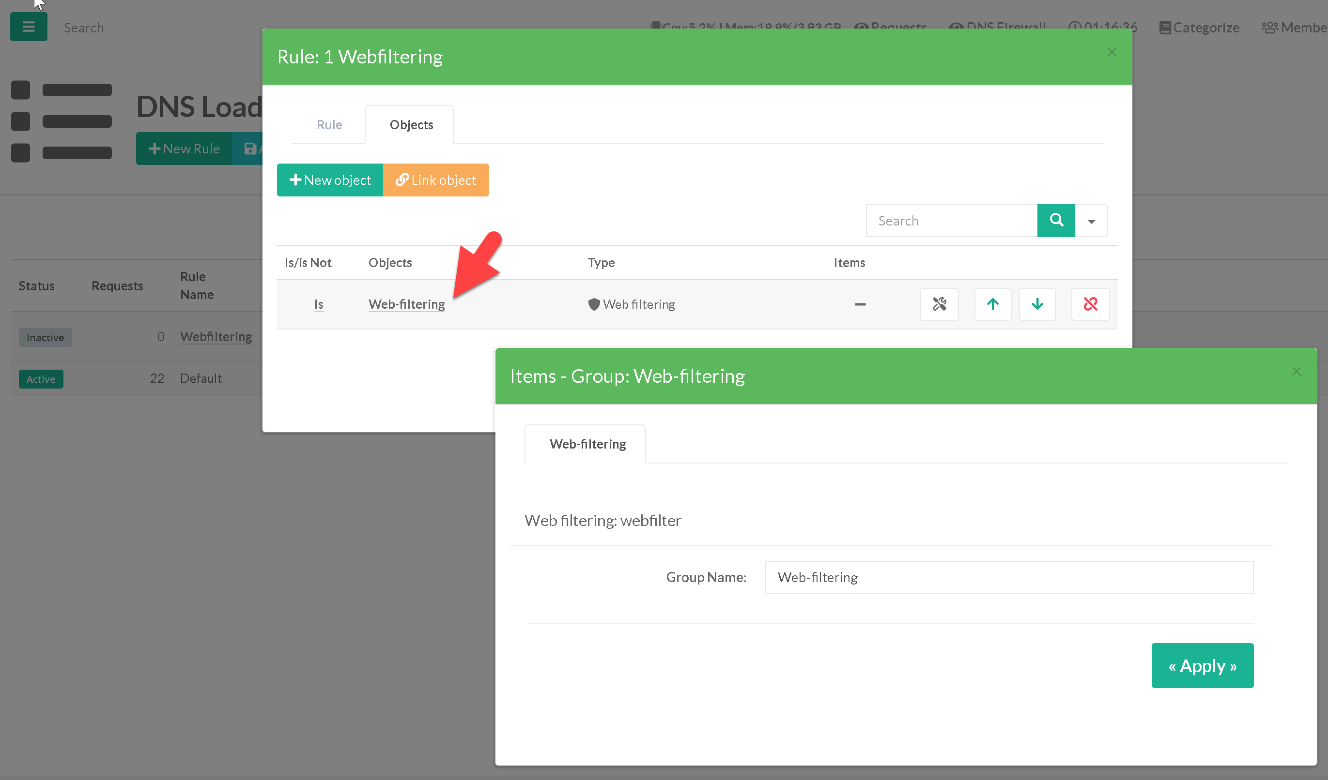1328x780 pixels.
Task: Close the Items Group Web-filtering dialog
Action: (x=1296, y=372)
